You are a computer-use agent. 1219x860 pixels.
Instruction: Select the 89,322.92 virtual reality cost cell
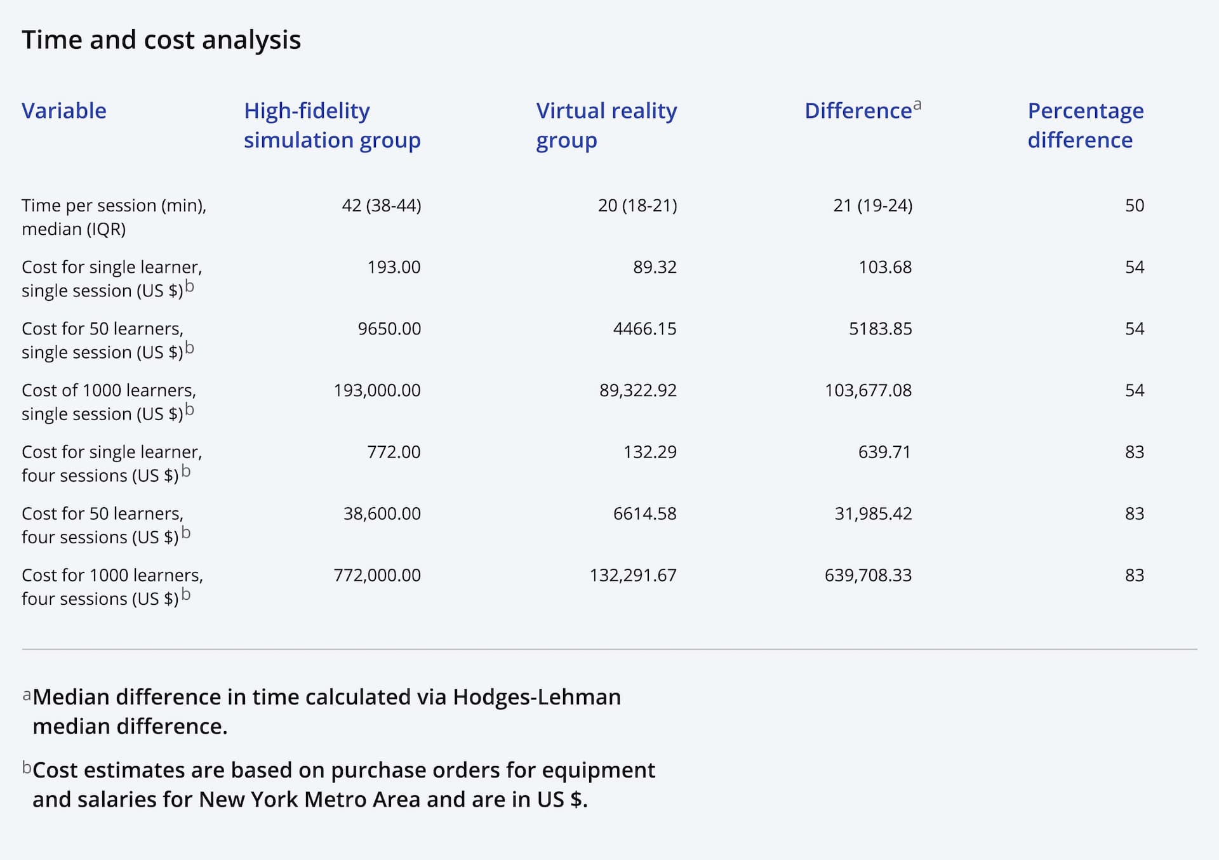click(x=638, y=390)
